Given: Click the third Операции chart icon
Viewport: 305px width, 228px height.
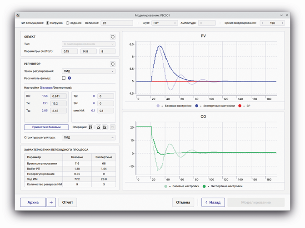Looking at the screenshot, I should [105, 127].
